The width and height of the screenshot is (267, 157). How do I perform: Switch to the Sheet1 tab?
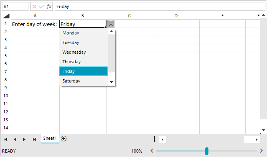click(50, 138)
